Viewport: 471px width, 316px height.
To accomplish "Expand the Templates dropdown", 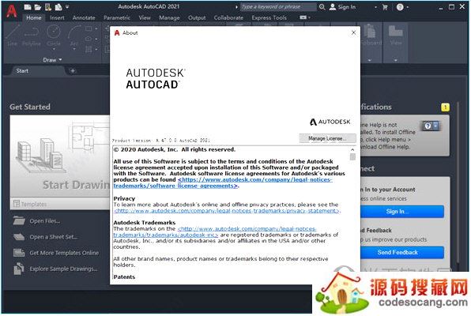I will pyautogui.click(x=60, y=204).
